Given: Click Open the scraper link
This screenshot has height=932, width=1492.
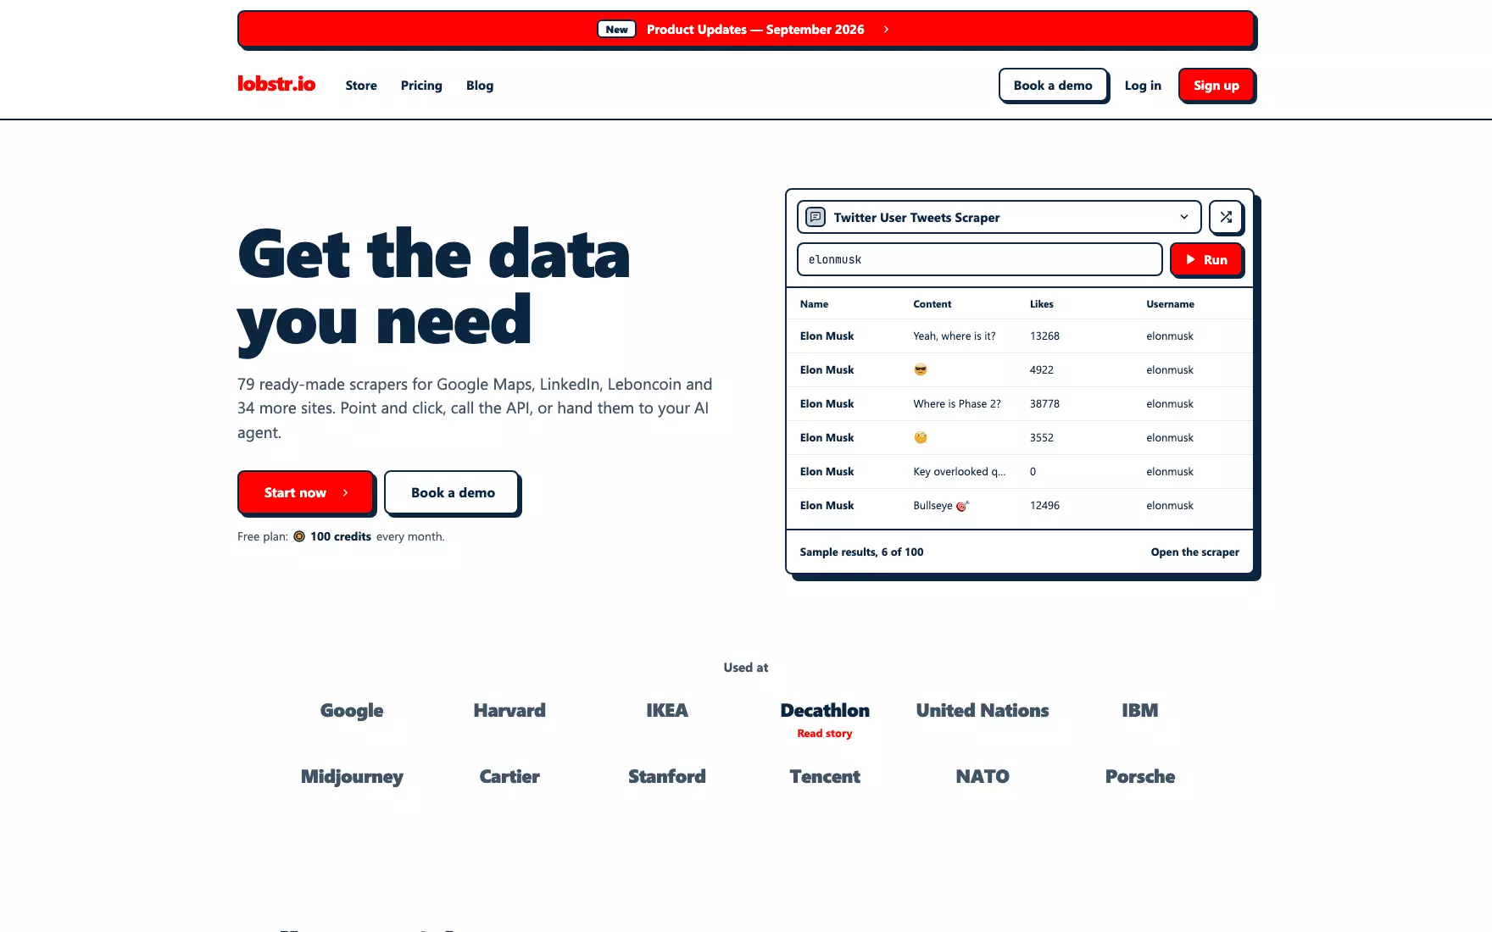Looking at the screenshot, I should pos(1194,552).
